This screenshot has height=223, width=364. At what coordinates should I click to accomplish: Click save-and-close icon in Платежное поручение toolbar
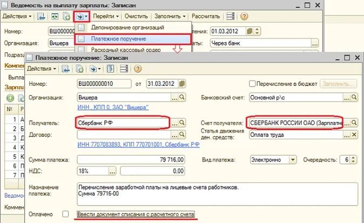[66, 69]
